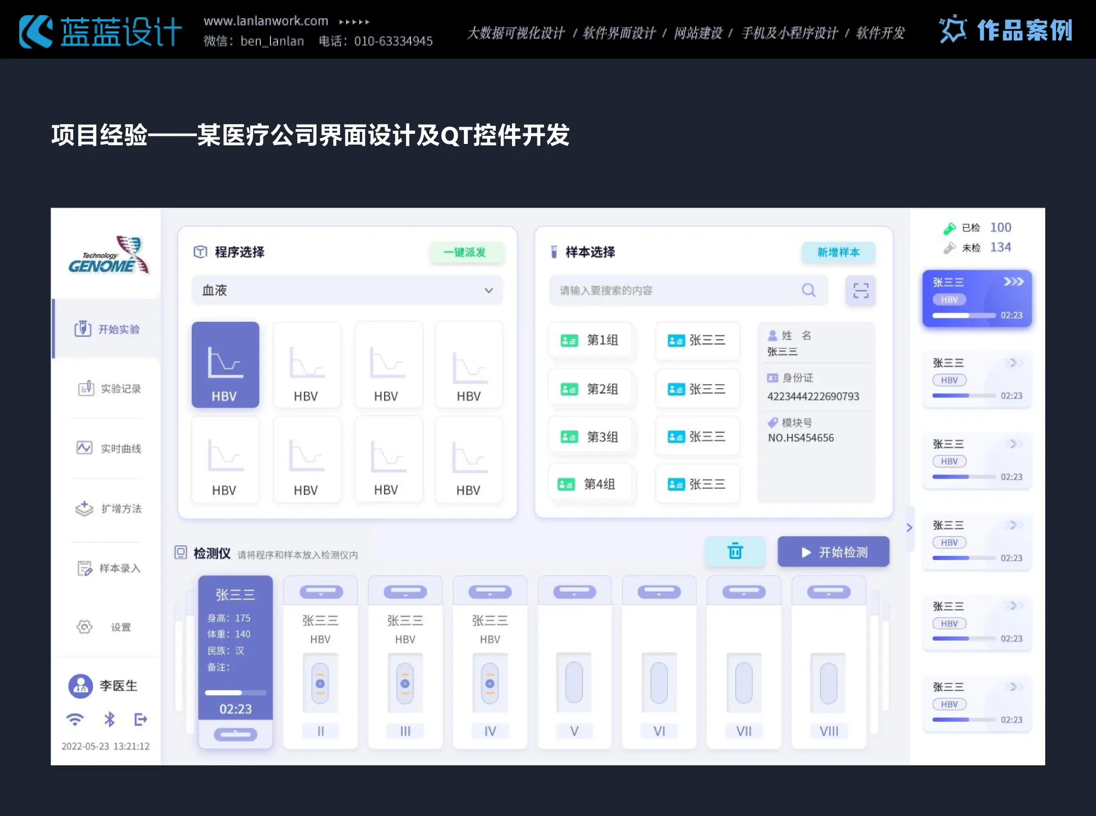Screen dimensions: 1096x816
Task: Click the progress bar on the highlighted 张三三 card
Action: pyautogui.click(x=963, y=315)
